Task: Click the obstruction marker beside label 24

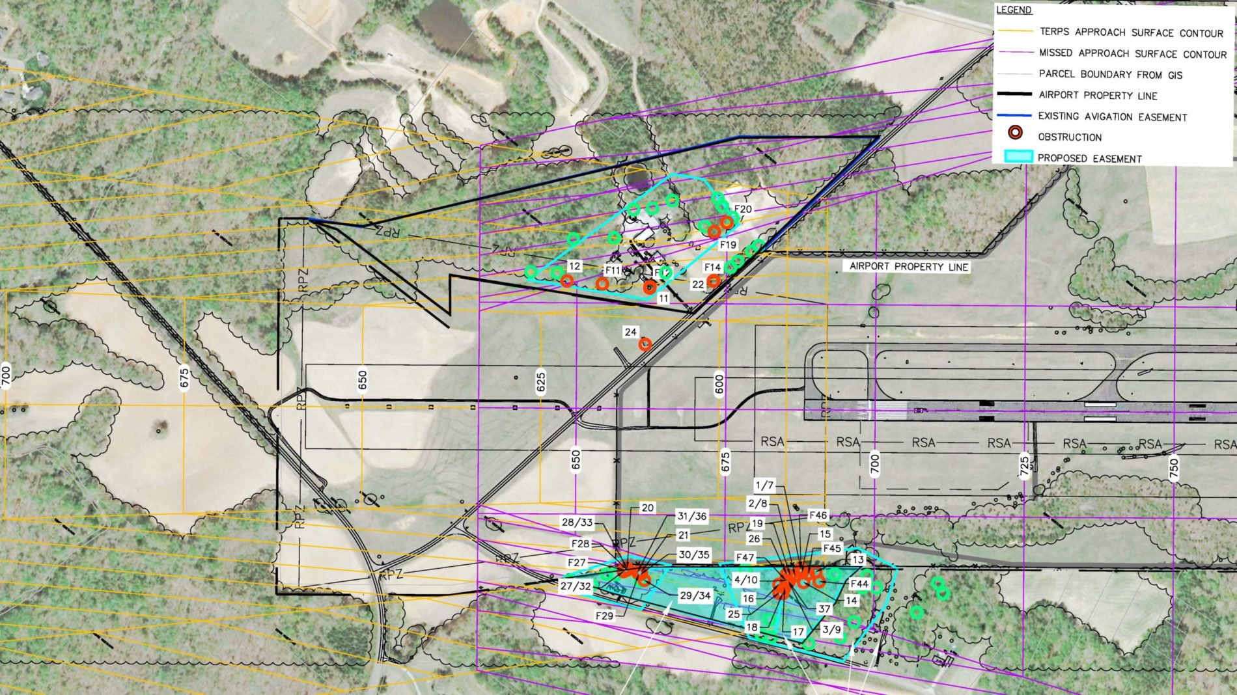Action: click(645, 344)
